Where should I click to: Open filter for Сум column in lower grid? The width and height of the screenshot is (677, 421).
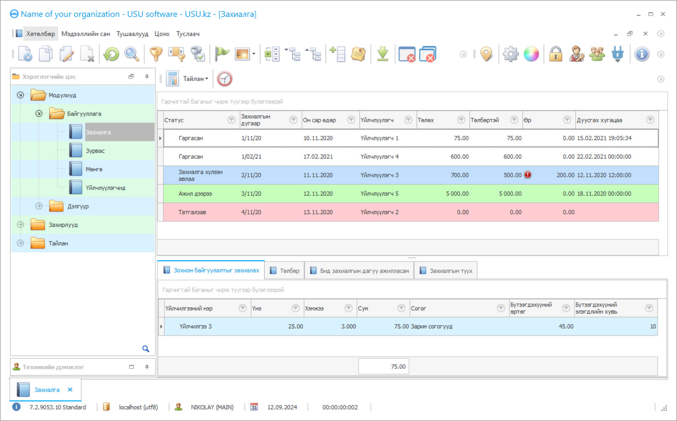(x=401, y=308)
